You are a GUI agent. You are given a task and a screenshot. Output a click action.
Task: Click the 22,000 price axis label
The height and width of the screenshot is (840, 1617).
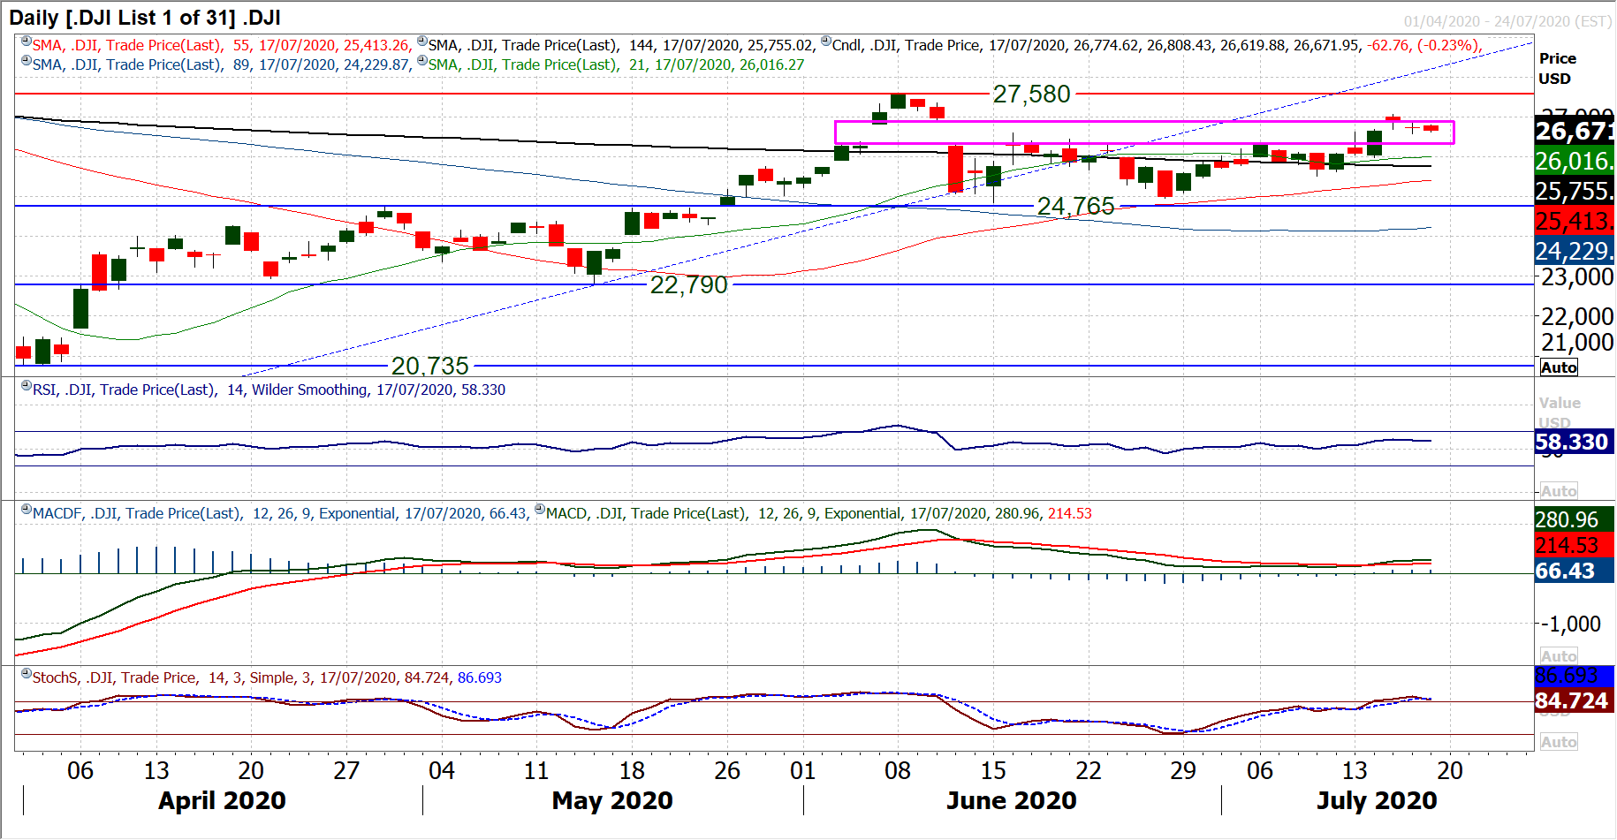coord(1577,316)
